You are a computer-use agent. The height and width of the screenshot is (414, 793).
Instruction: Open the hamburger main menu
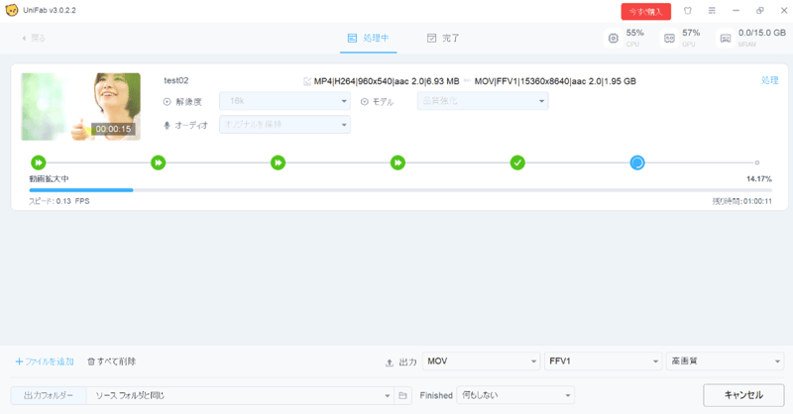click(711, 12)
